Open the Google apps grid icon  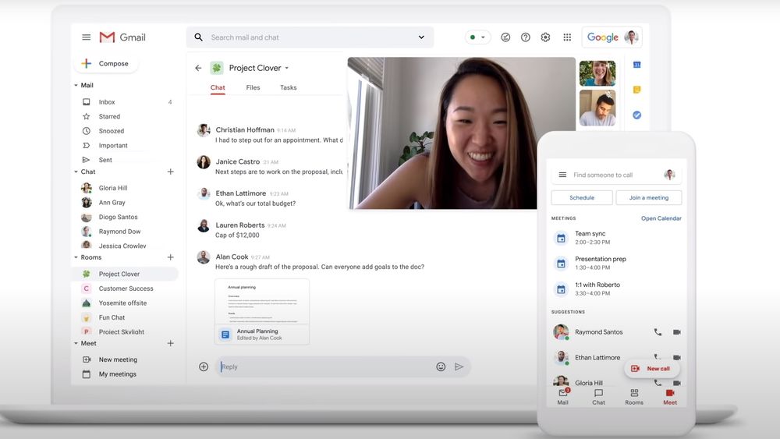point(567,37)
